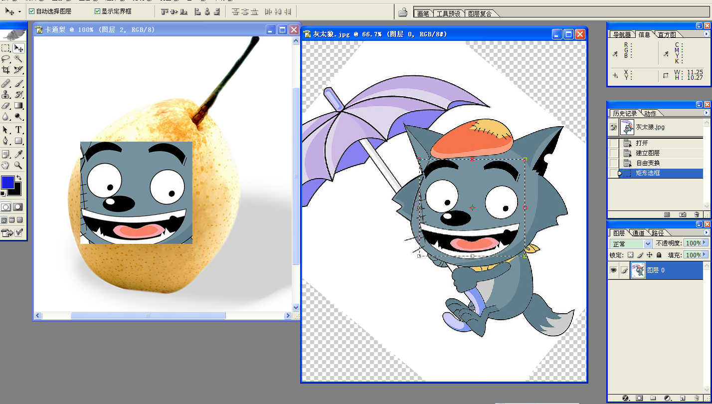Hide 图层 0 using eye icon
This screenshot has width=712, height=404.
click(x=613, y=270)
